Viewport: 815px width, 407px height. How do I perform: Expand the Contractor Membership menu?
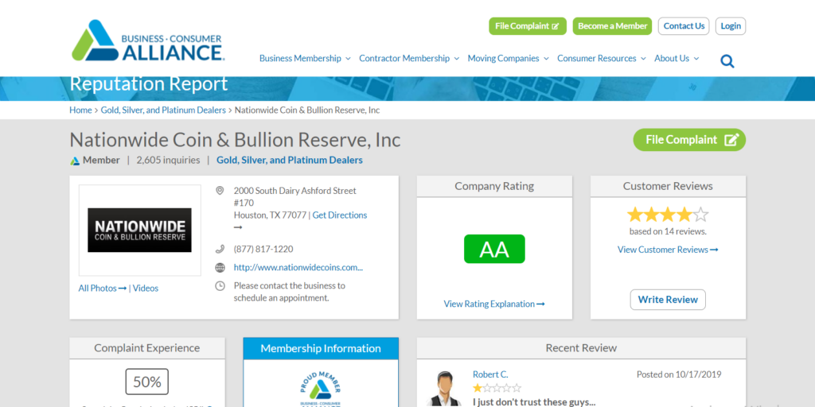(x=409, y=59)
